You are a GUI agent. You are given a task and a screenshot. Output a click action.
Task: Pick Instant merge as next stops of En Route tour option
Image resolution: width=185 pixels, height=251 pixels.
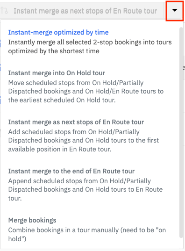tap(76, 122)
